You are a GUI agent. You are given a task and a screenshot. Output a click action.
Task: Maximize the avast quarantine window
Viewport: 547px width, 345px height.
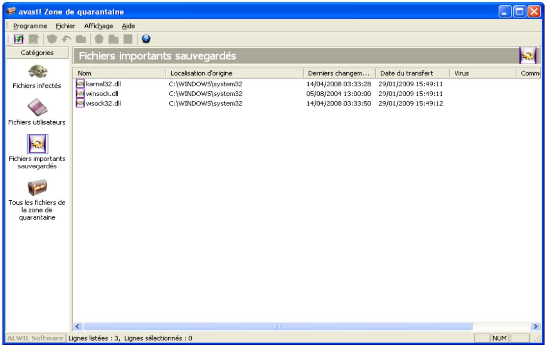520,11
